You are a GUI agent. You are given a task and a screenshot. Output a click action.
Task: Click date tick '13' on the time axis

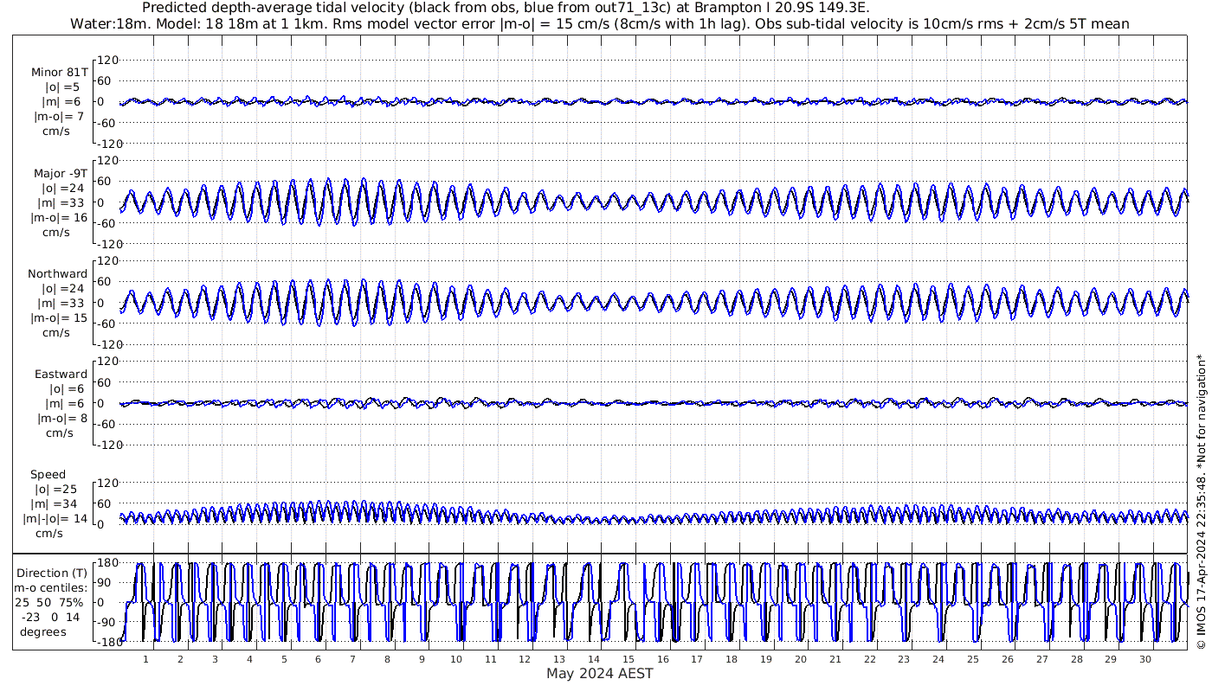[x=559, y=659]
